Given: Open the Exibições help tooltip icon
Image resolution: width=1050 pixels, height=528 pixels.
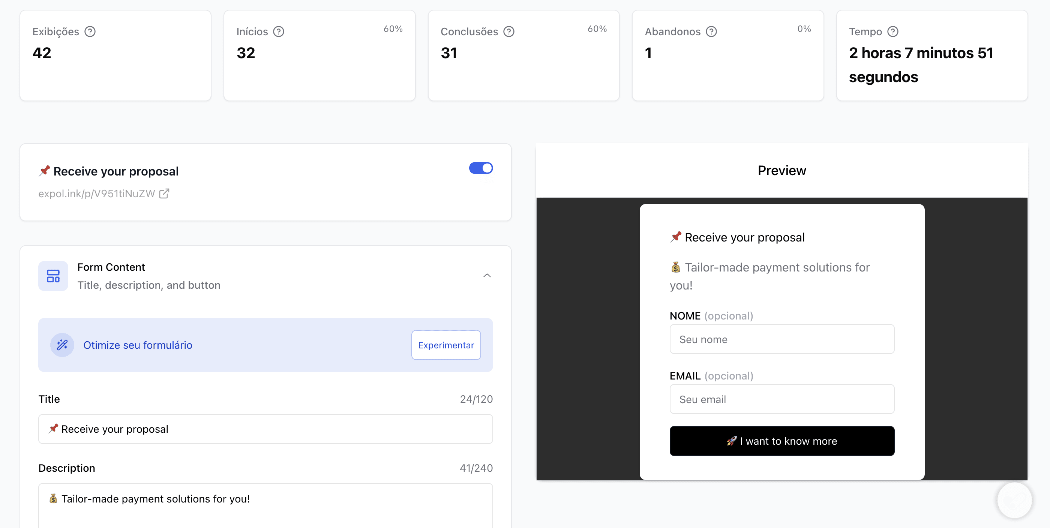Looking at the screenshot, I should (x=90, y=31).
